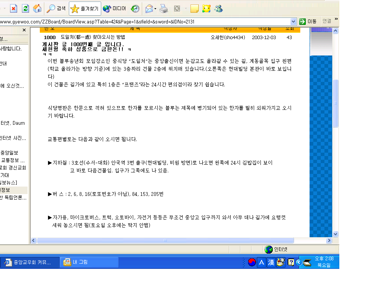The height and width of the screenshot is (286, 381).
Task: Toggle the Media (미디어) panel button
Action: (115, 8)
